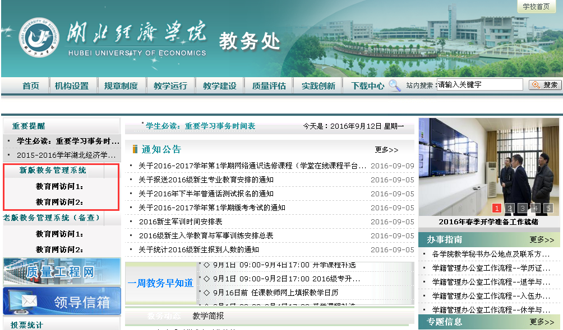The width and height of the screenshot is (563, 330).
Task: Open the 下载中心 menu
Action: pos(368,86)
